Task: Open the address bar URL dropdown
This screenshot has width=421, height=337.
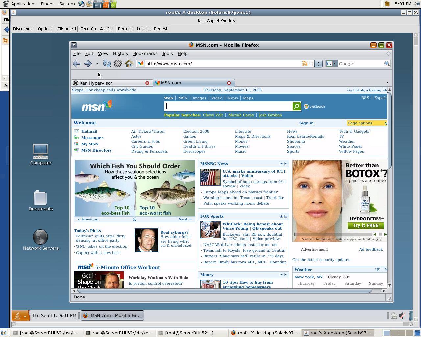Action: [x=318, y=64]
